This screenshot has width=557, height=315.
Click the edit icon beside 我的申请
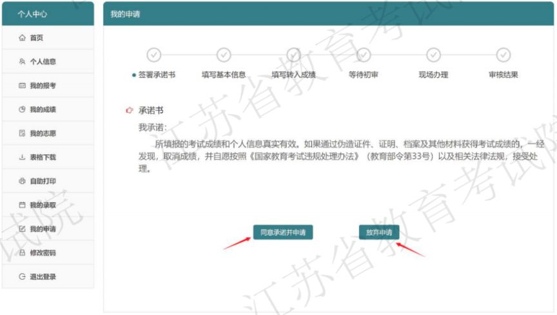point(22,229)
